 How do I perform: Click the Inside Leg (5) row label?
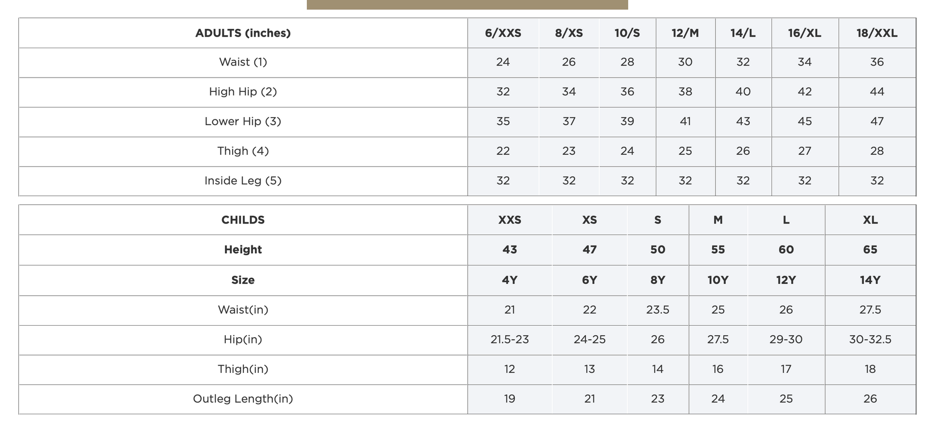pos(243,181)
